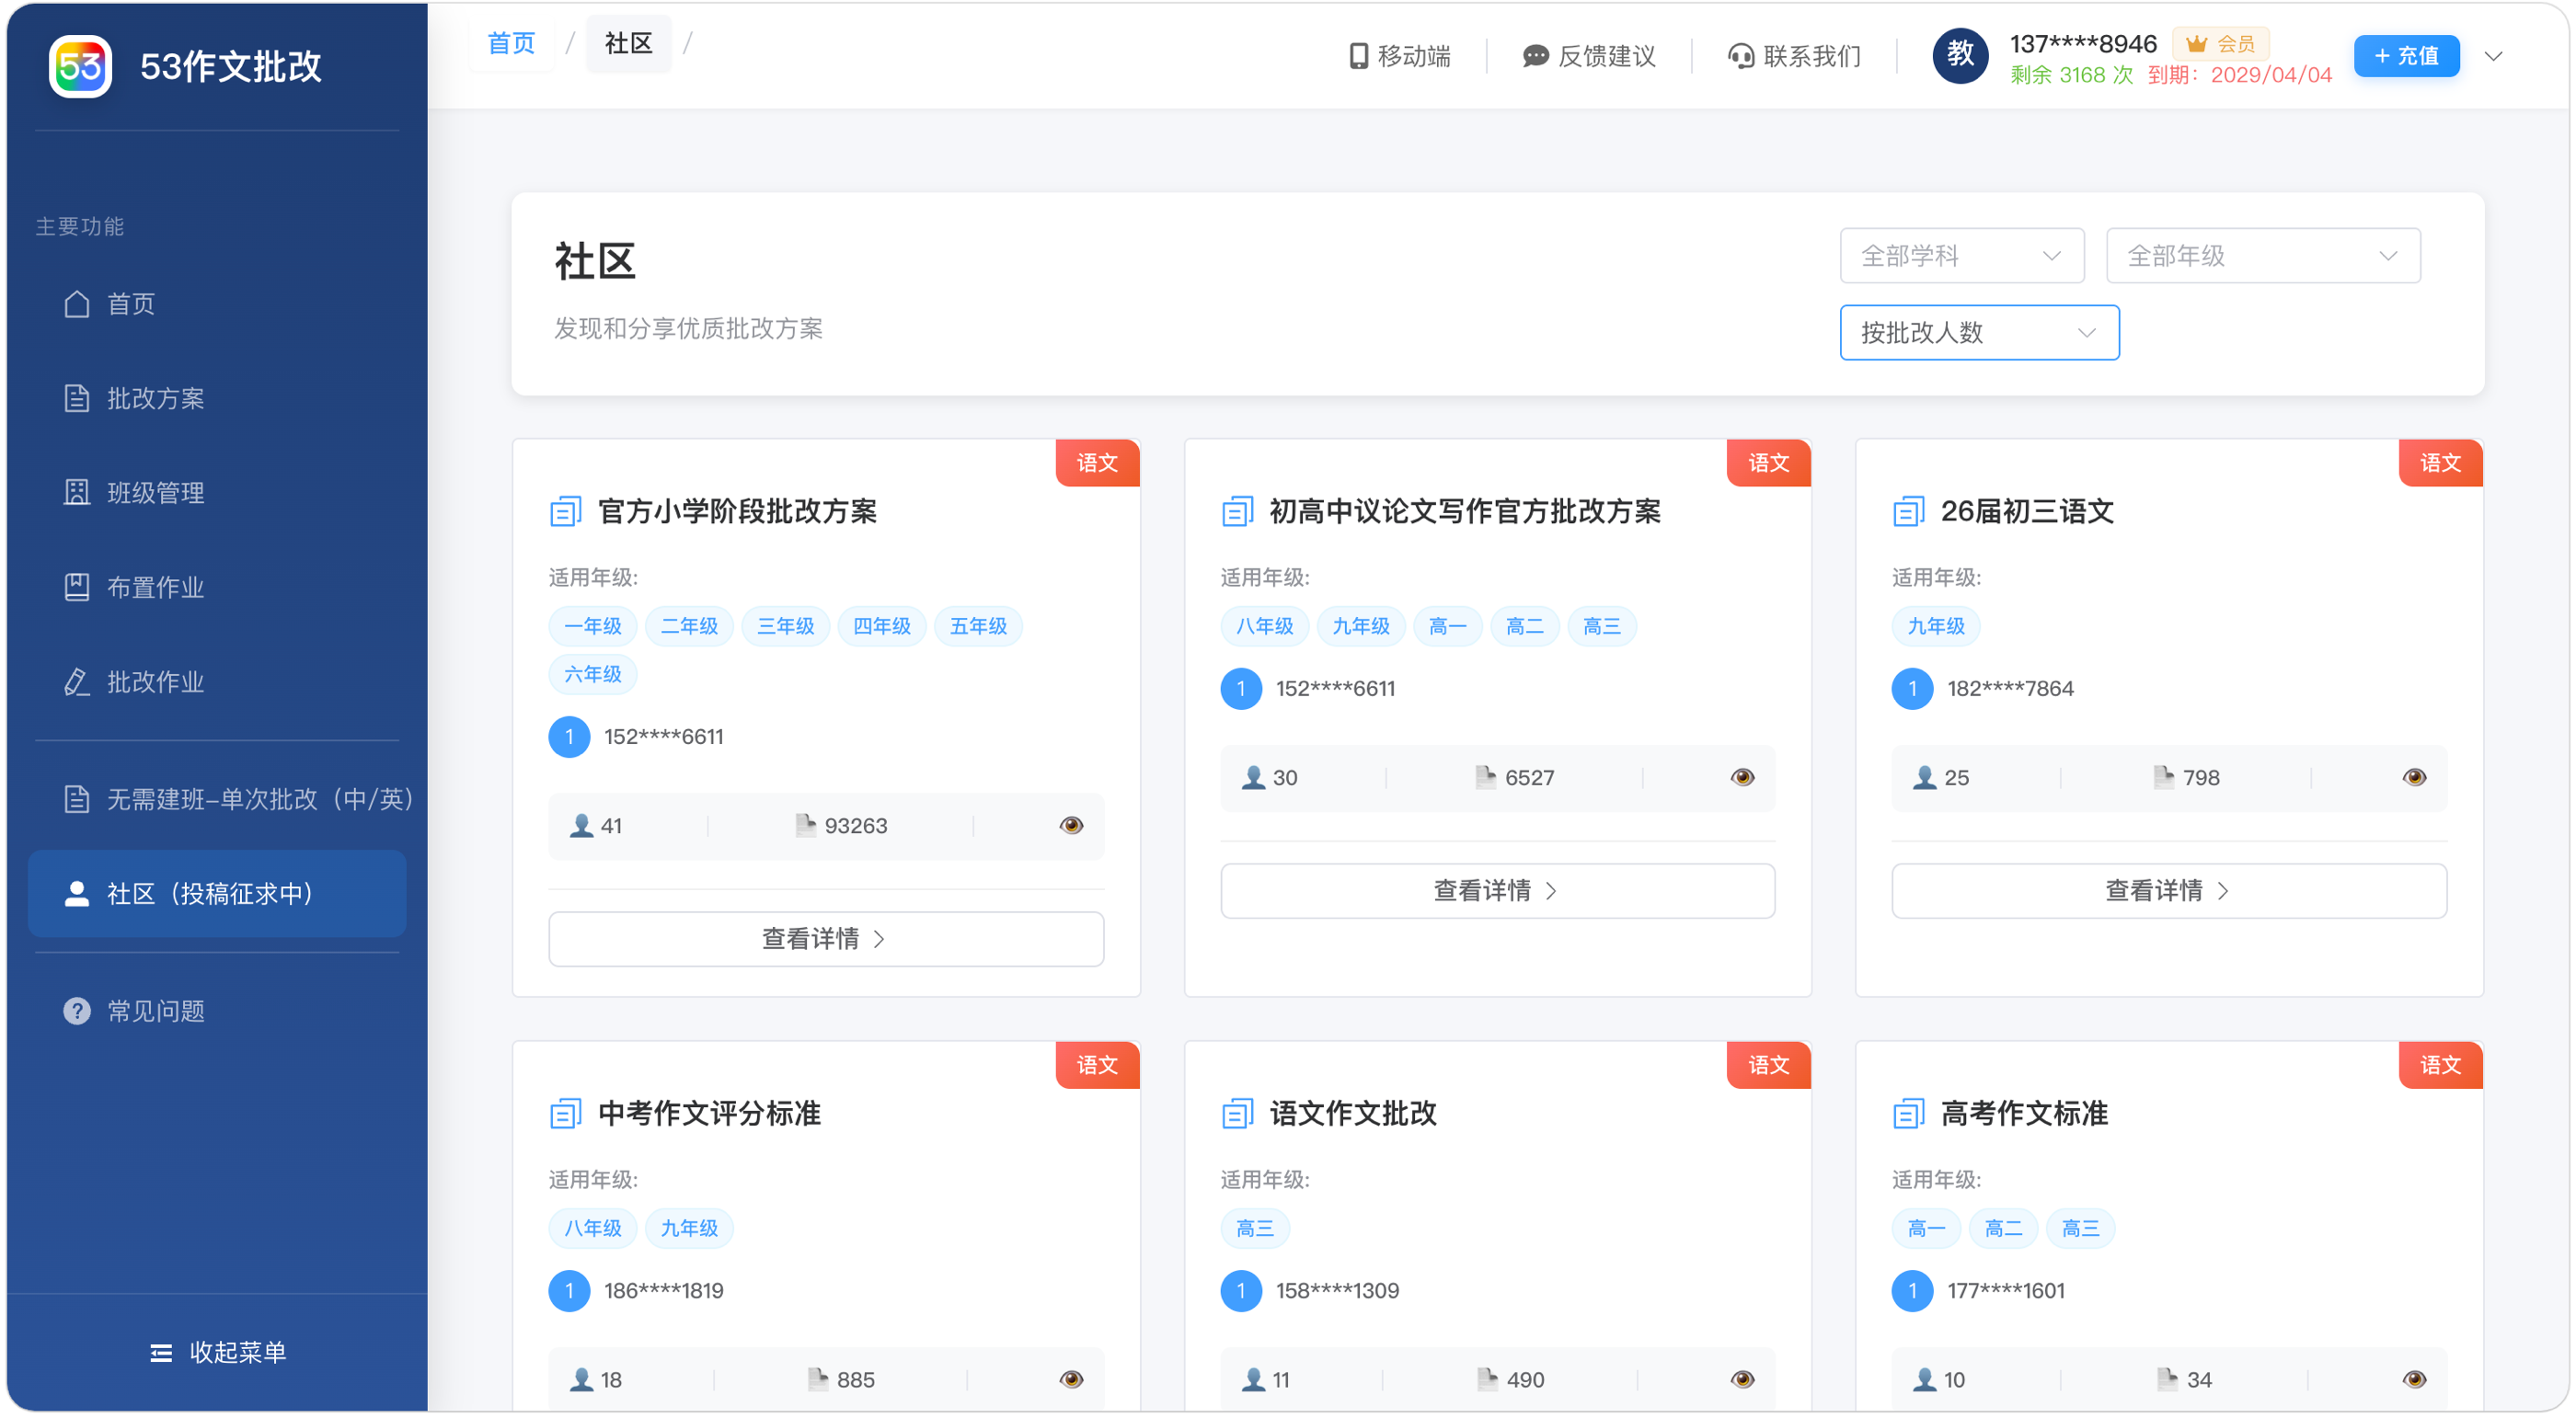The height and width of the screenshot is (1418, 2576).
Task: Open 常见问题 in the sidebar menu
Action: pyautogui.click(x=217, y=1012)
